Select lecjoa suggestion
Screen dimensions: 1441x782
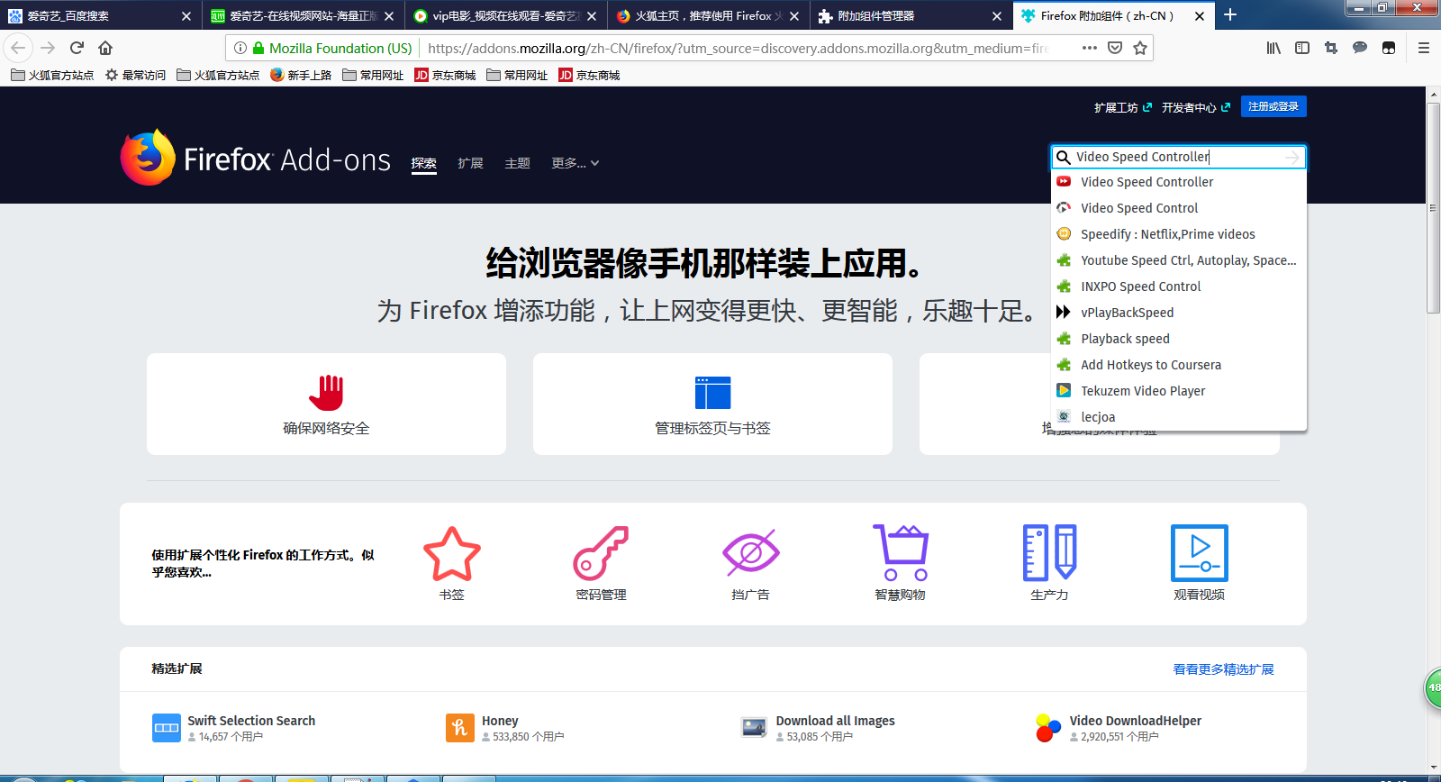point(1179,417)
